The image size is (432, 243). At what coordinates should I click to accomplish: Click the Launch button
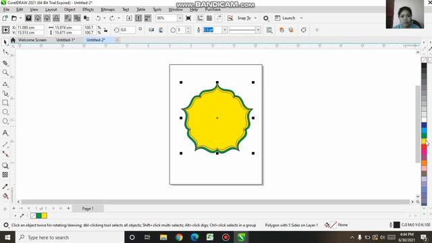click(286, 18)
